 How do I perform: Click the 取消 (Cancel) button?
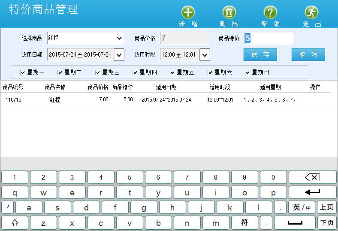click(308, 55)
